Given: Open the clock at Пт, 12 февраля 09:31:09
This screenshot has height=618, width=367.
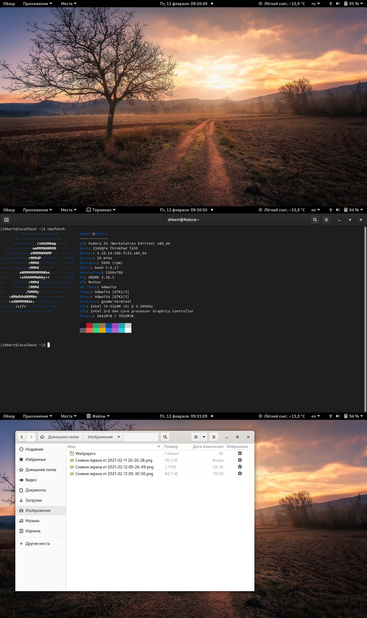Looking at the screenshot, I should pyautogui.click(x=183, y=416).
